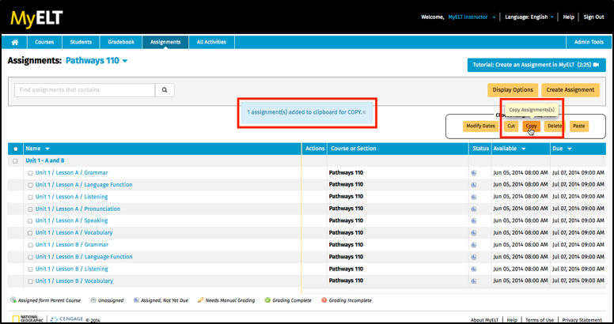Open the About MyELT footer link
The image size is (614, 324).
click(485, 320)
